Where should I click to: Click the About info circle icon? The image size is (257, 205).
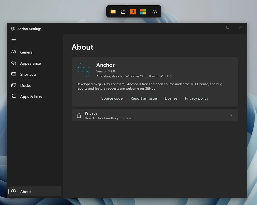coord(14,191)
